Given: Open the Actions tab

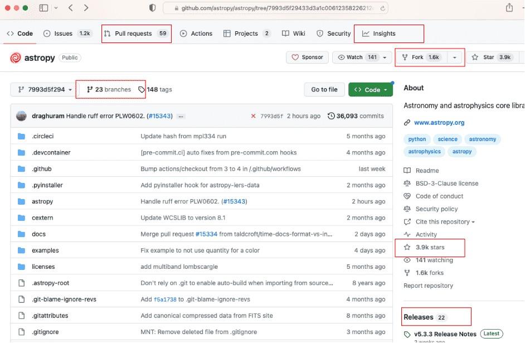Looking at the screenshot, I should 196,33.
